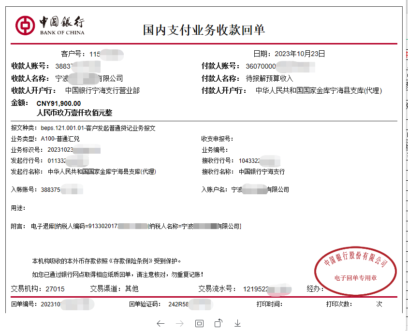
Task: Click the 业务编号 label
Action: tap(215, 150)
